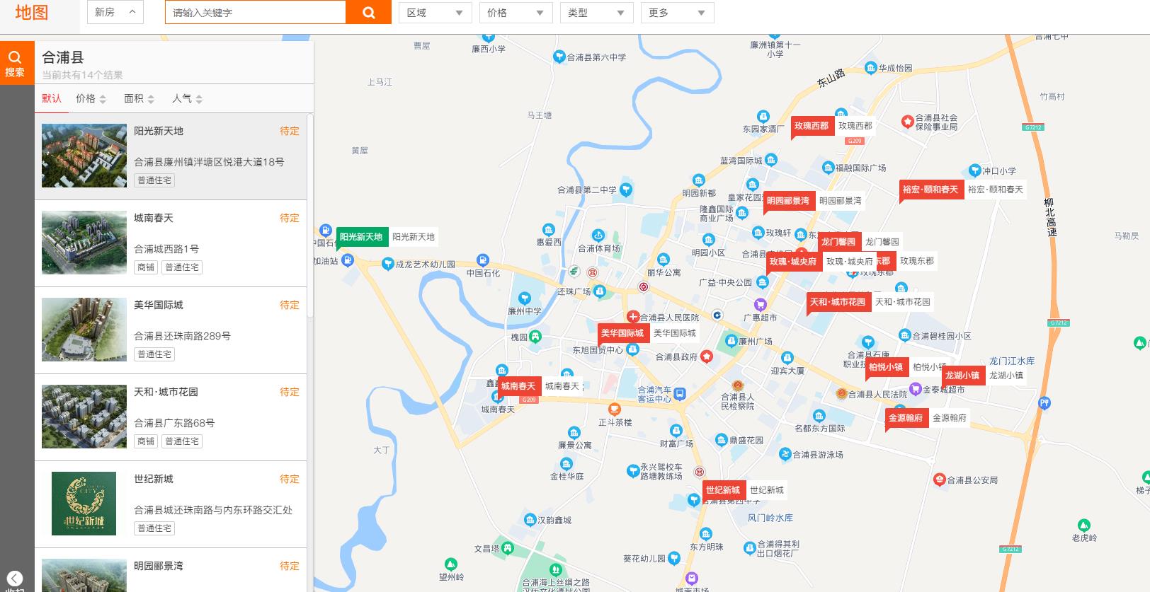
Task: Click 葵花幼儿园 kindergarten map icon
Action: click(673, 558)
